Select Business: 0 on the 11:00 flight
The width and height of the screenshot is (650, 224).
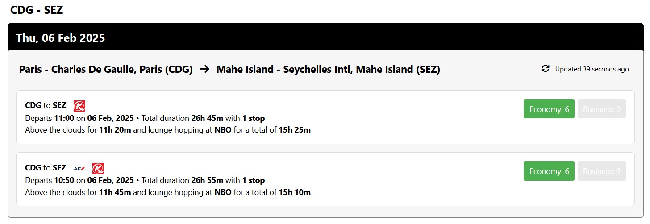[601, 109]
